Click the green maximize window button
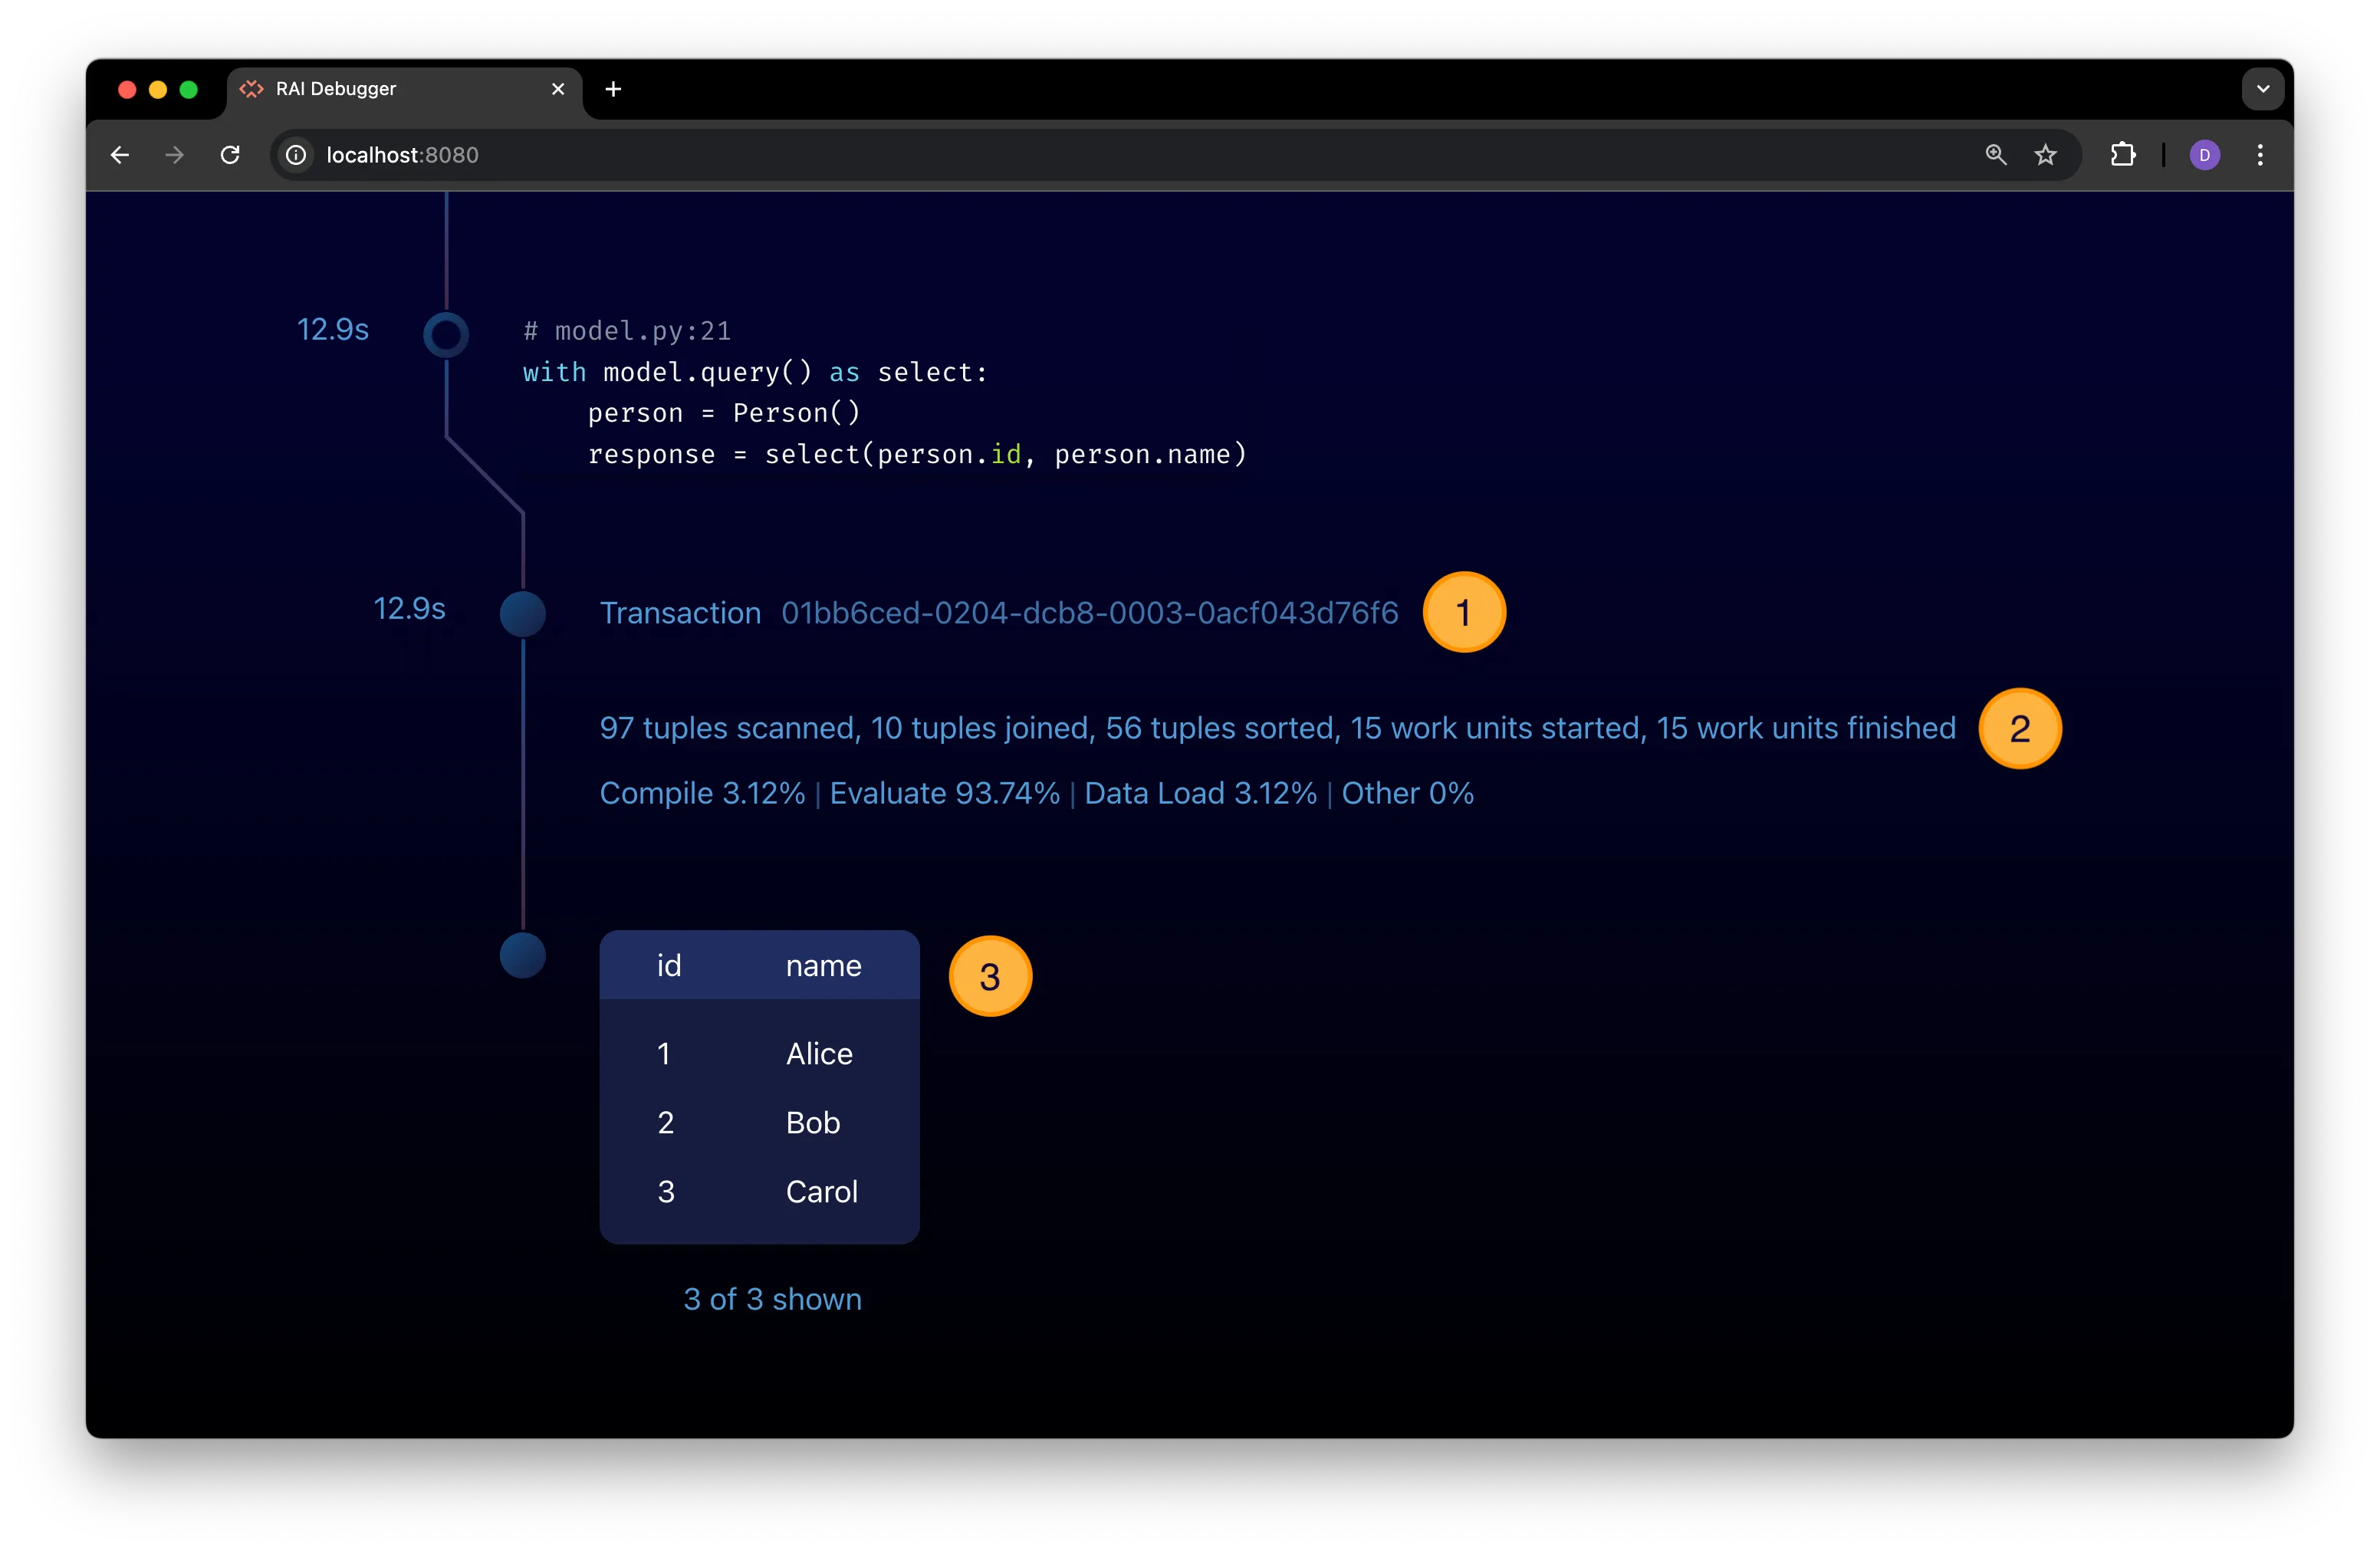The height and width of the screenshot is (1552, 2380). [188, 89]
